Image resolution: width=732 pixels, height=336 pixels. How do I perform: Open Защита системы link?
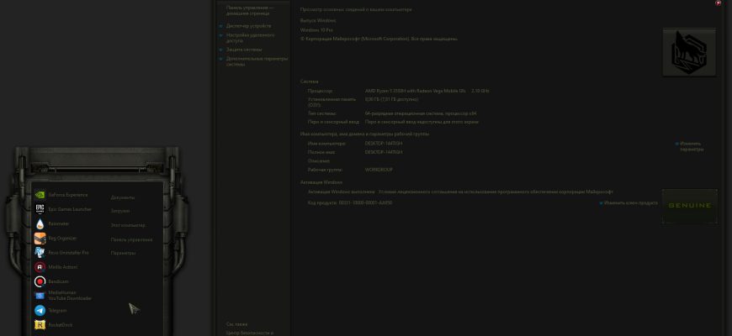click(x=244, y=50)
